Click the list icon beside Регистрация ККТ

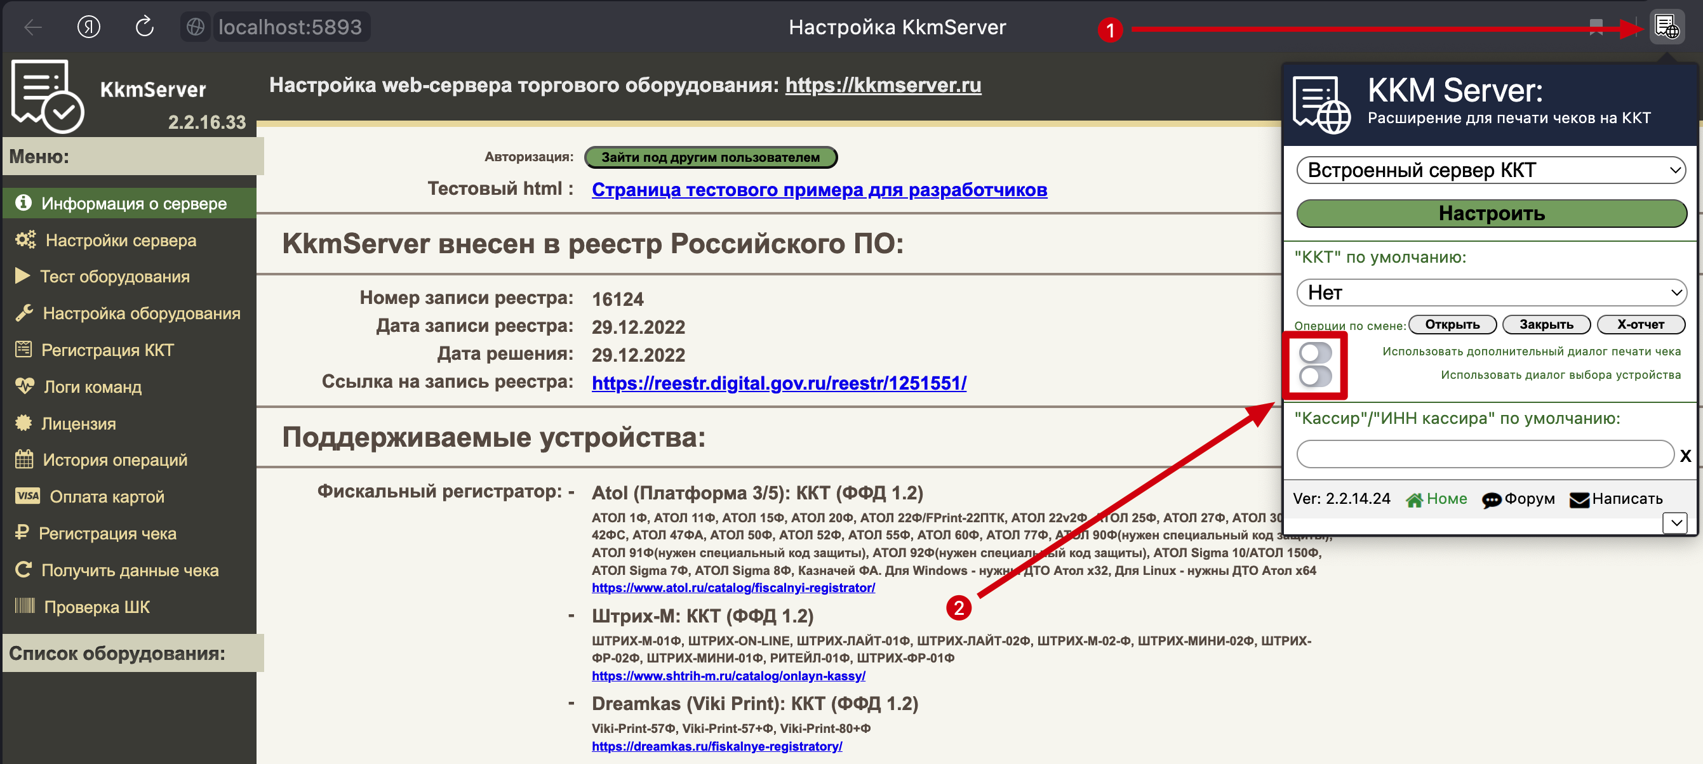23,349
